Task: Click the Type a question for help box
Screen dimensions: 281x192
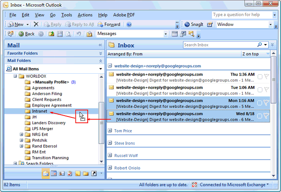Action: click(x=242, y=15)
